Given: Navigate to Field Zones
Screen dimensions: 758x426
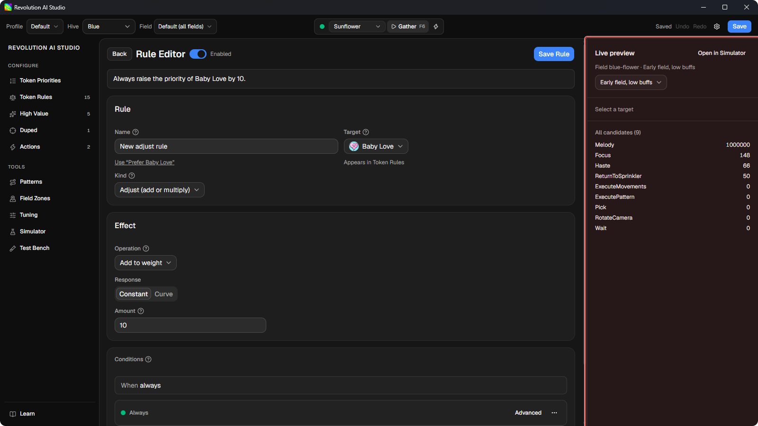Looking at the screenshot, I should point(50,198).
